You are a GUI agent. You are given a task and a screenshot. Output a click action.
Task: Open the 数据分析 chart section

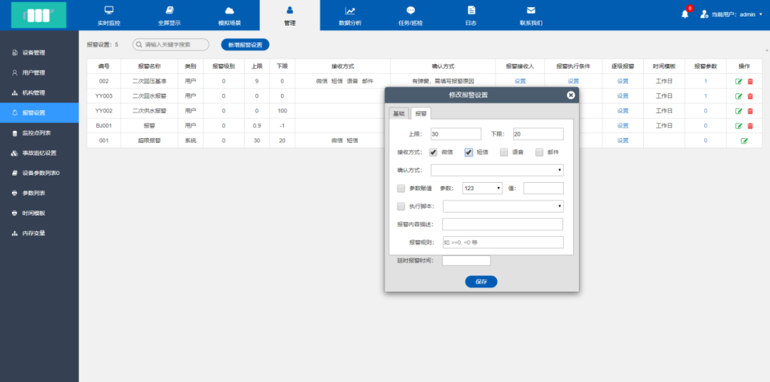[349, 15]
